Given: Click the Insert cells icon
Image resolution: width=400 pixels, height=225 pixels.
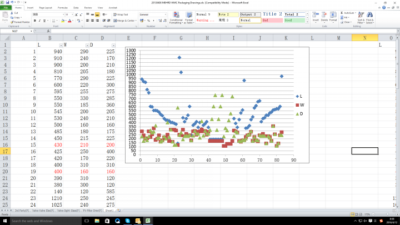Looking at the screenshot, I should [315, 18].
